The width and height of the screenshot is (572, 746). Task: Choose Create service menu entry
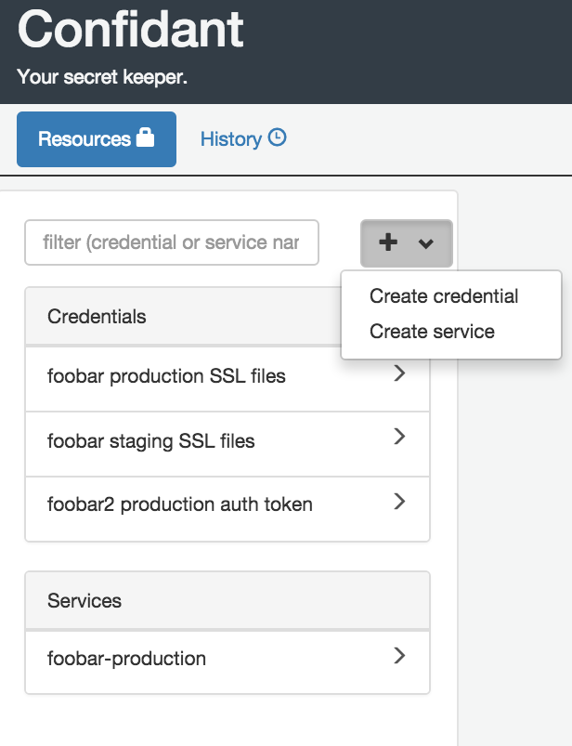pyautogui.click(x=432, y=331)
